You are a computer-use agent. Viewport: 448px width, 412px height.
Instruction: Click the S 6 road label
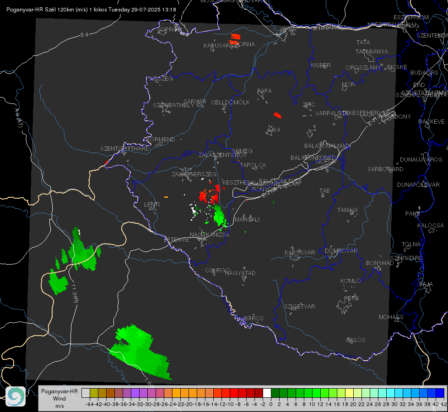click(x=84, y=35)
